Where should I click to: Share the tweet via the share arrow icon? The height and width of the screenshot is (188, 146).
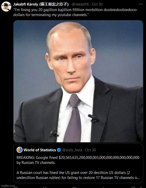tap(141, 187)
